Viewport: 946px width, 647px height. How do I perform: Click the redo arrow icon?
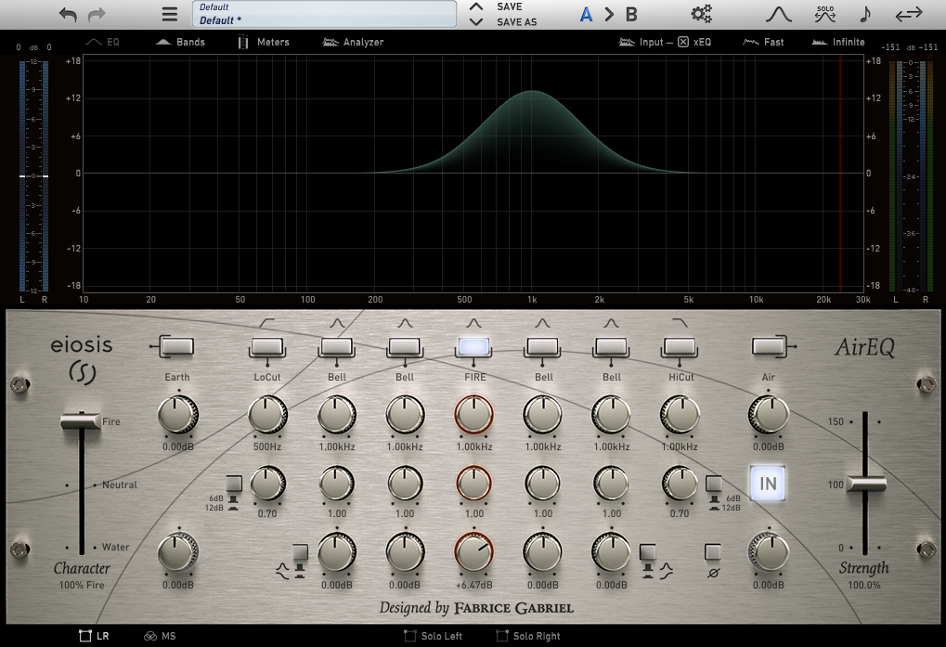(x=97, y=14)
